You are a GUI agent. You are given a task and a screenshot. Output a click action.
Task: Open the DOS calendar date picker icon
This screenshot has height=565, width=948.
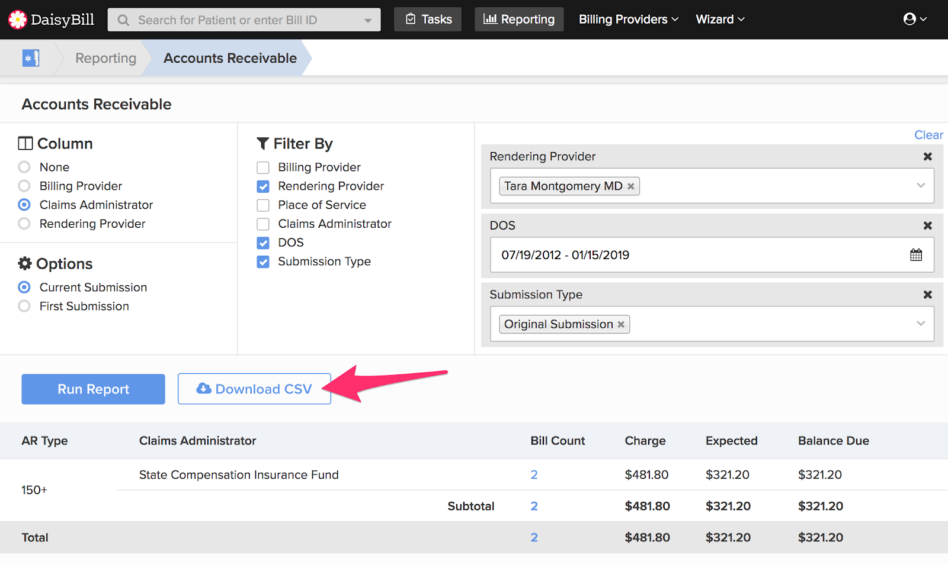click(916, 255)
